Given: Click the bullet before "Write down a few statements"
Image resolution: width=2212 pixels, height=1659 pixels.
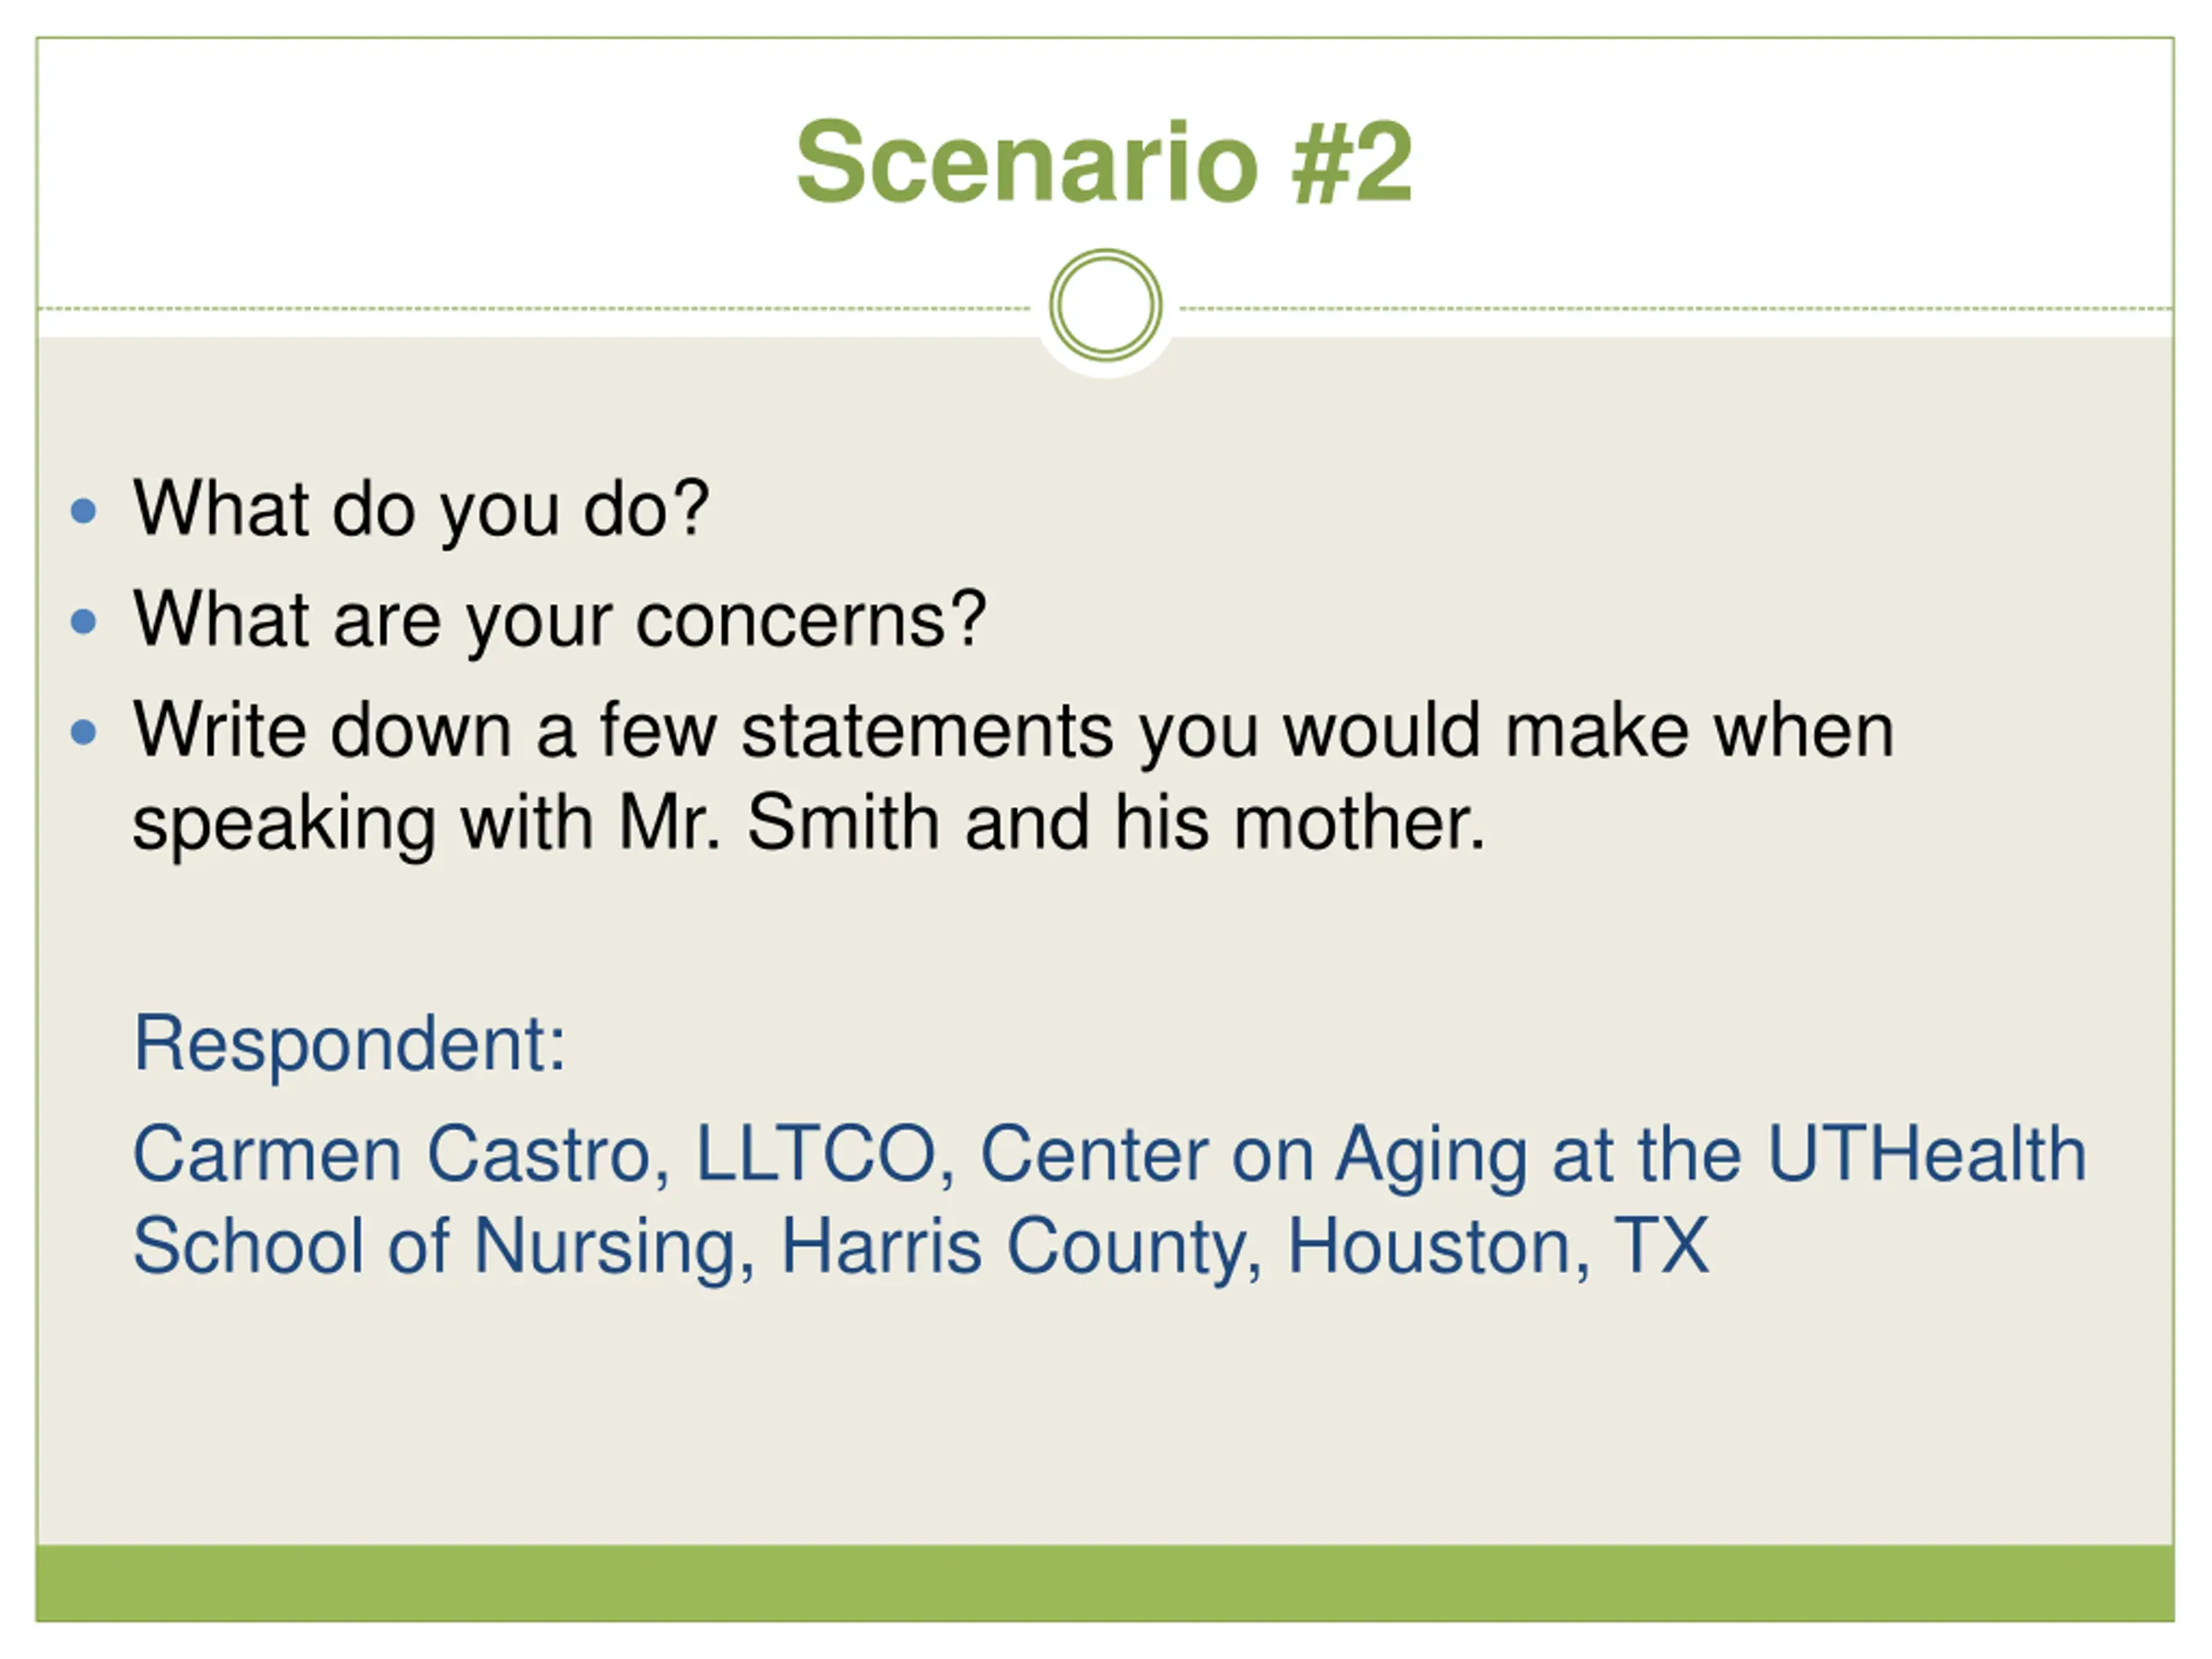Looking at the screenshot, I should [x=84, y=733].
